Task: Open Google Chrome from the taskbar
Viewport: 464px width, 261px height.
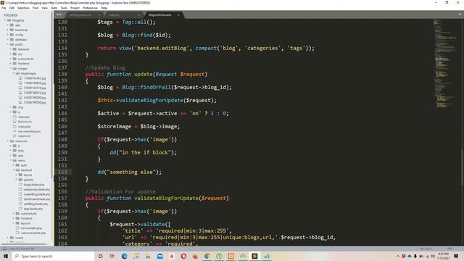Action: 207,256
